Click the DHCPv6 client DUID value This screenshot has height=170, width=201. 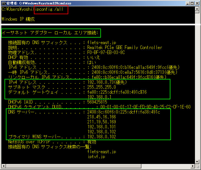pos(146,107)
